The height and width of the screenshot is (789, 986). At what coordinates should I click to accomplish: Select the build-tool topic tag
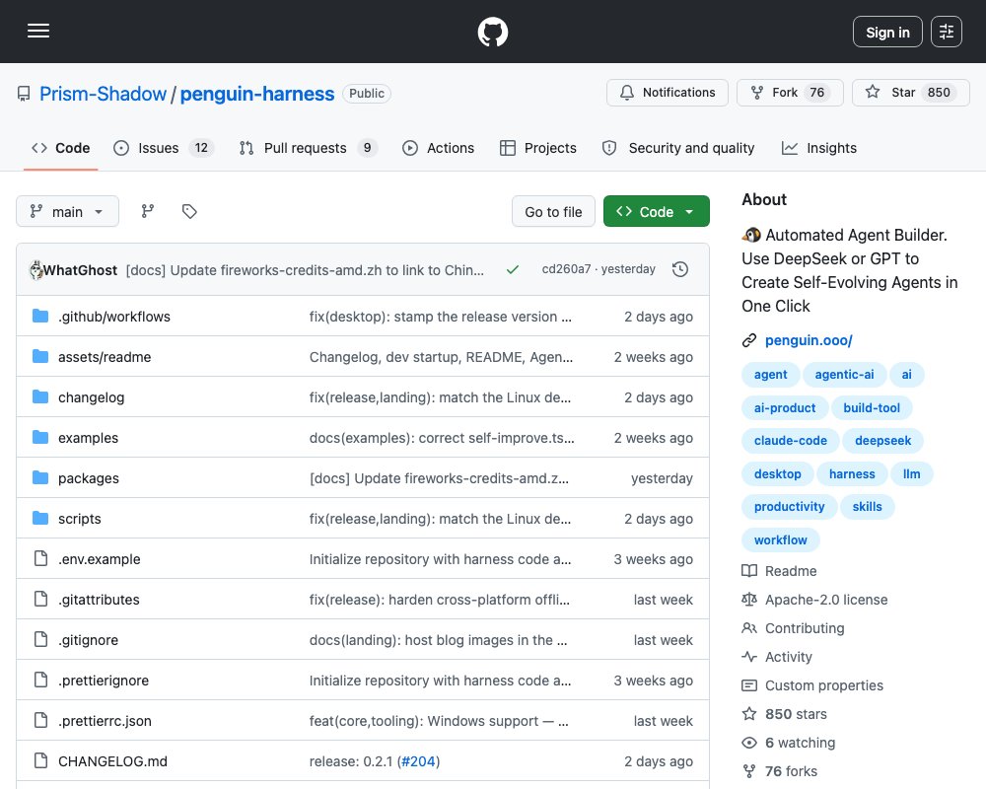tap(871, 407)
